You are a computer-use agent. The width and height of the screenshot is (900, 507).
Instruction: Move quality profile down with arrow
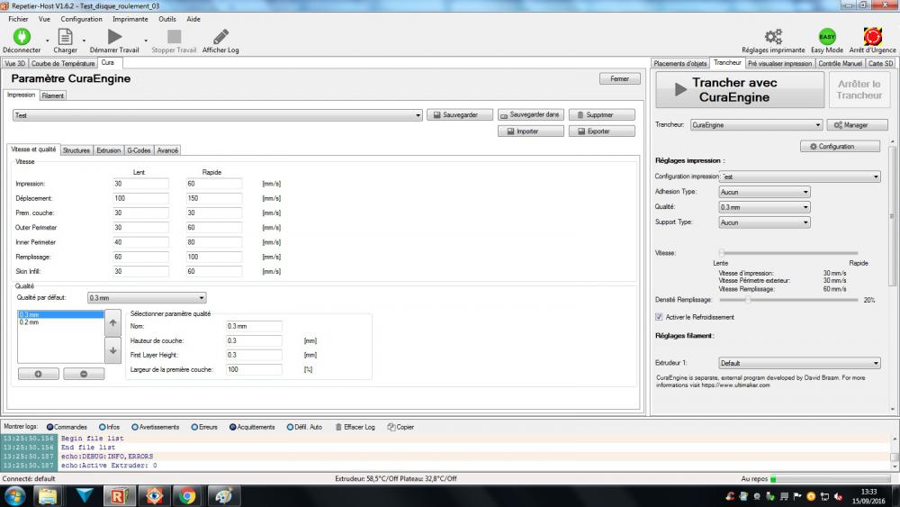click(x=113, y=350)
